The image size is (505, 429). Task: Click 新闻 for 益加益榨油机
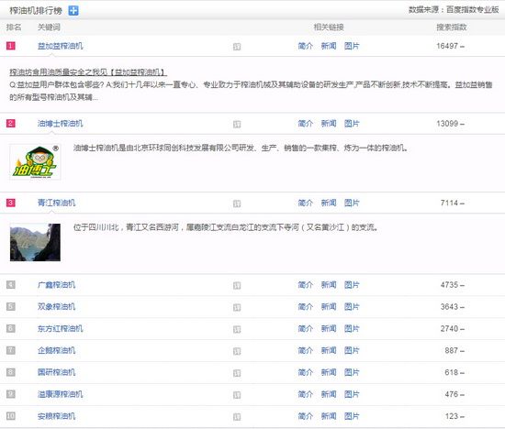pyautogui.click(x=329, y=46)
